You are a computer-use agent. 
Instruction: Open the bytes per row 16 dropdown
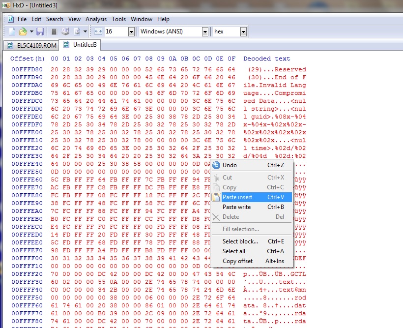pos(131,31)
